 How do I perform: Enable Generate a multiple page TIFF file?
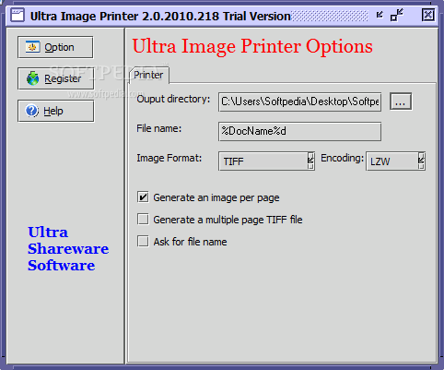pos(143,220)
